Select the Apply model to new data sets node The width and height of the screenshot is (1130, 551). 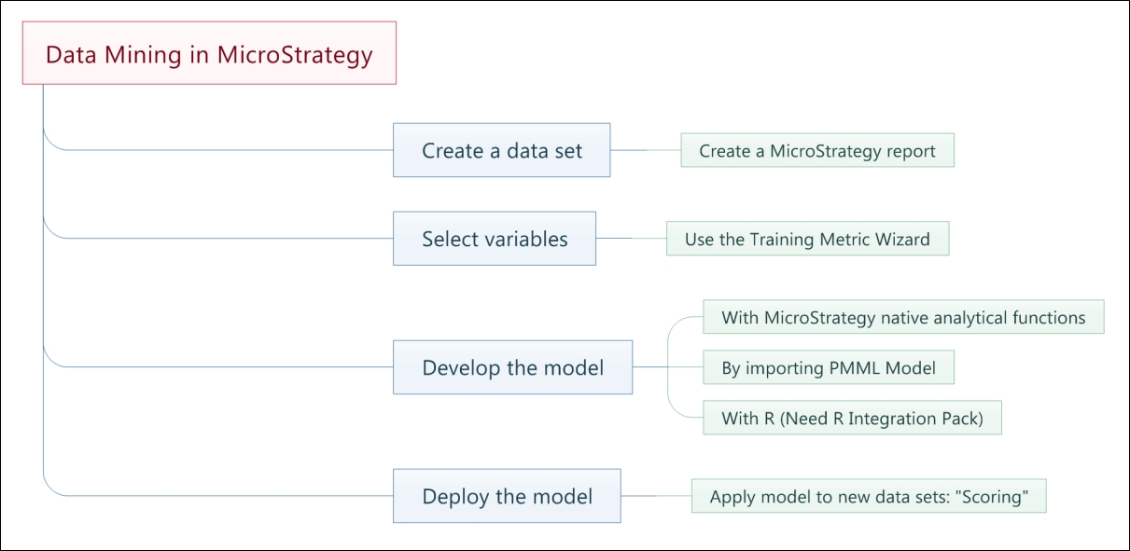(x=869, y=496)
